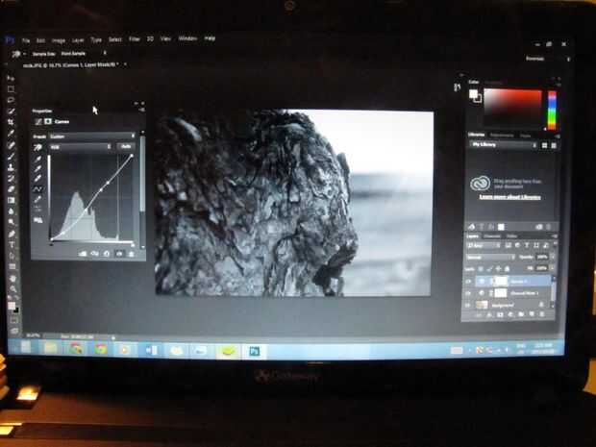Choose the black point eyedropper in Curves

click(38, 158)
